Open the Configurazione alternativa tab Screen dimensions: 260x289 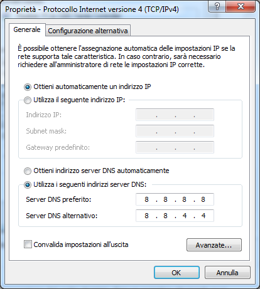88,31
